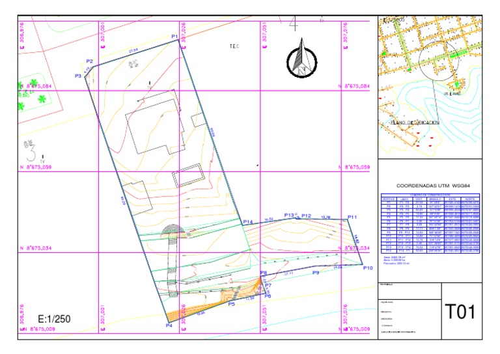Click vertex label P2

pyautogui.click(x=90, y=61)
